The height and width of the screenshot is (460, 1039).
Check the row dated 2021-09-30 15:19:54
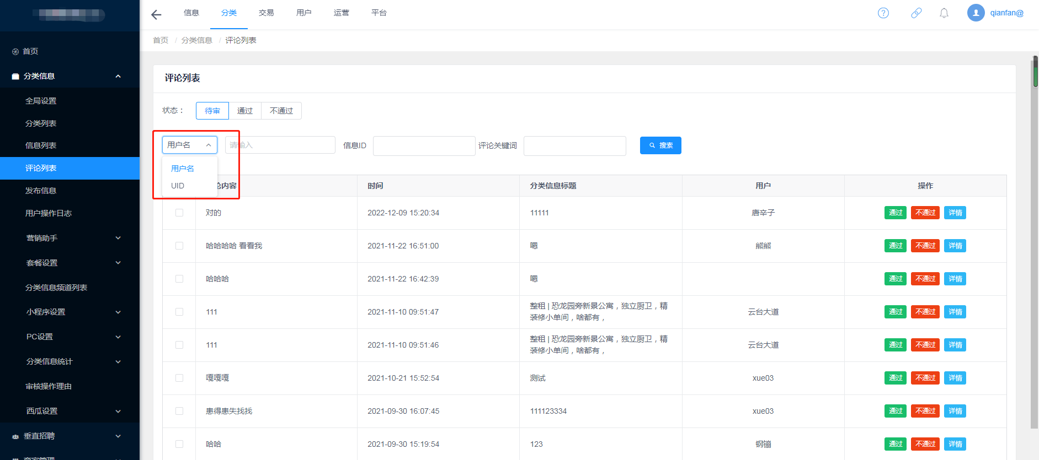point(179,444)
